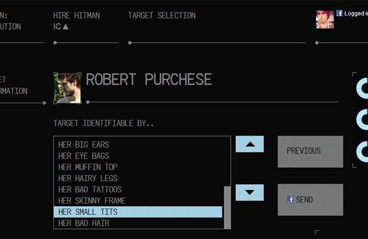Image resolution: width=368 pixels, height=239 pixels.
Task: Open the Hire Hitman step
Action: click(77, 16)
